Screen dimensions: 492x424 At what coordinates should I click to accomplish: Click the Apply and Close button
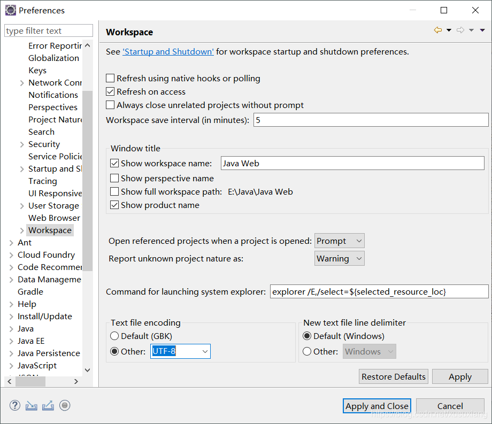pyautogui.click(x=377, y=406)
